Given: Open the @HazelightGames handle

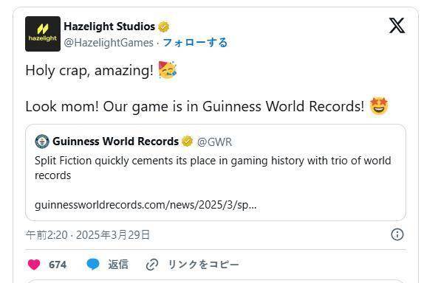Looking at the screenshot, I should (109, 43).
